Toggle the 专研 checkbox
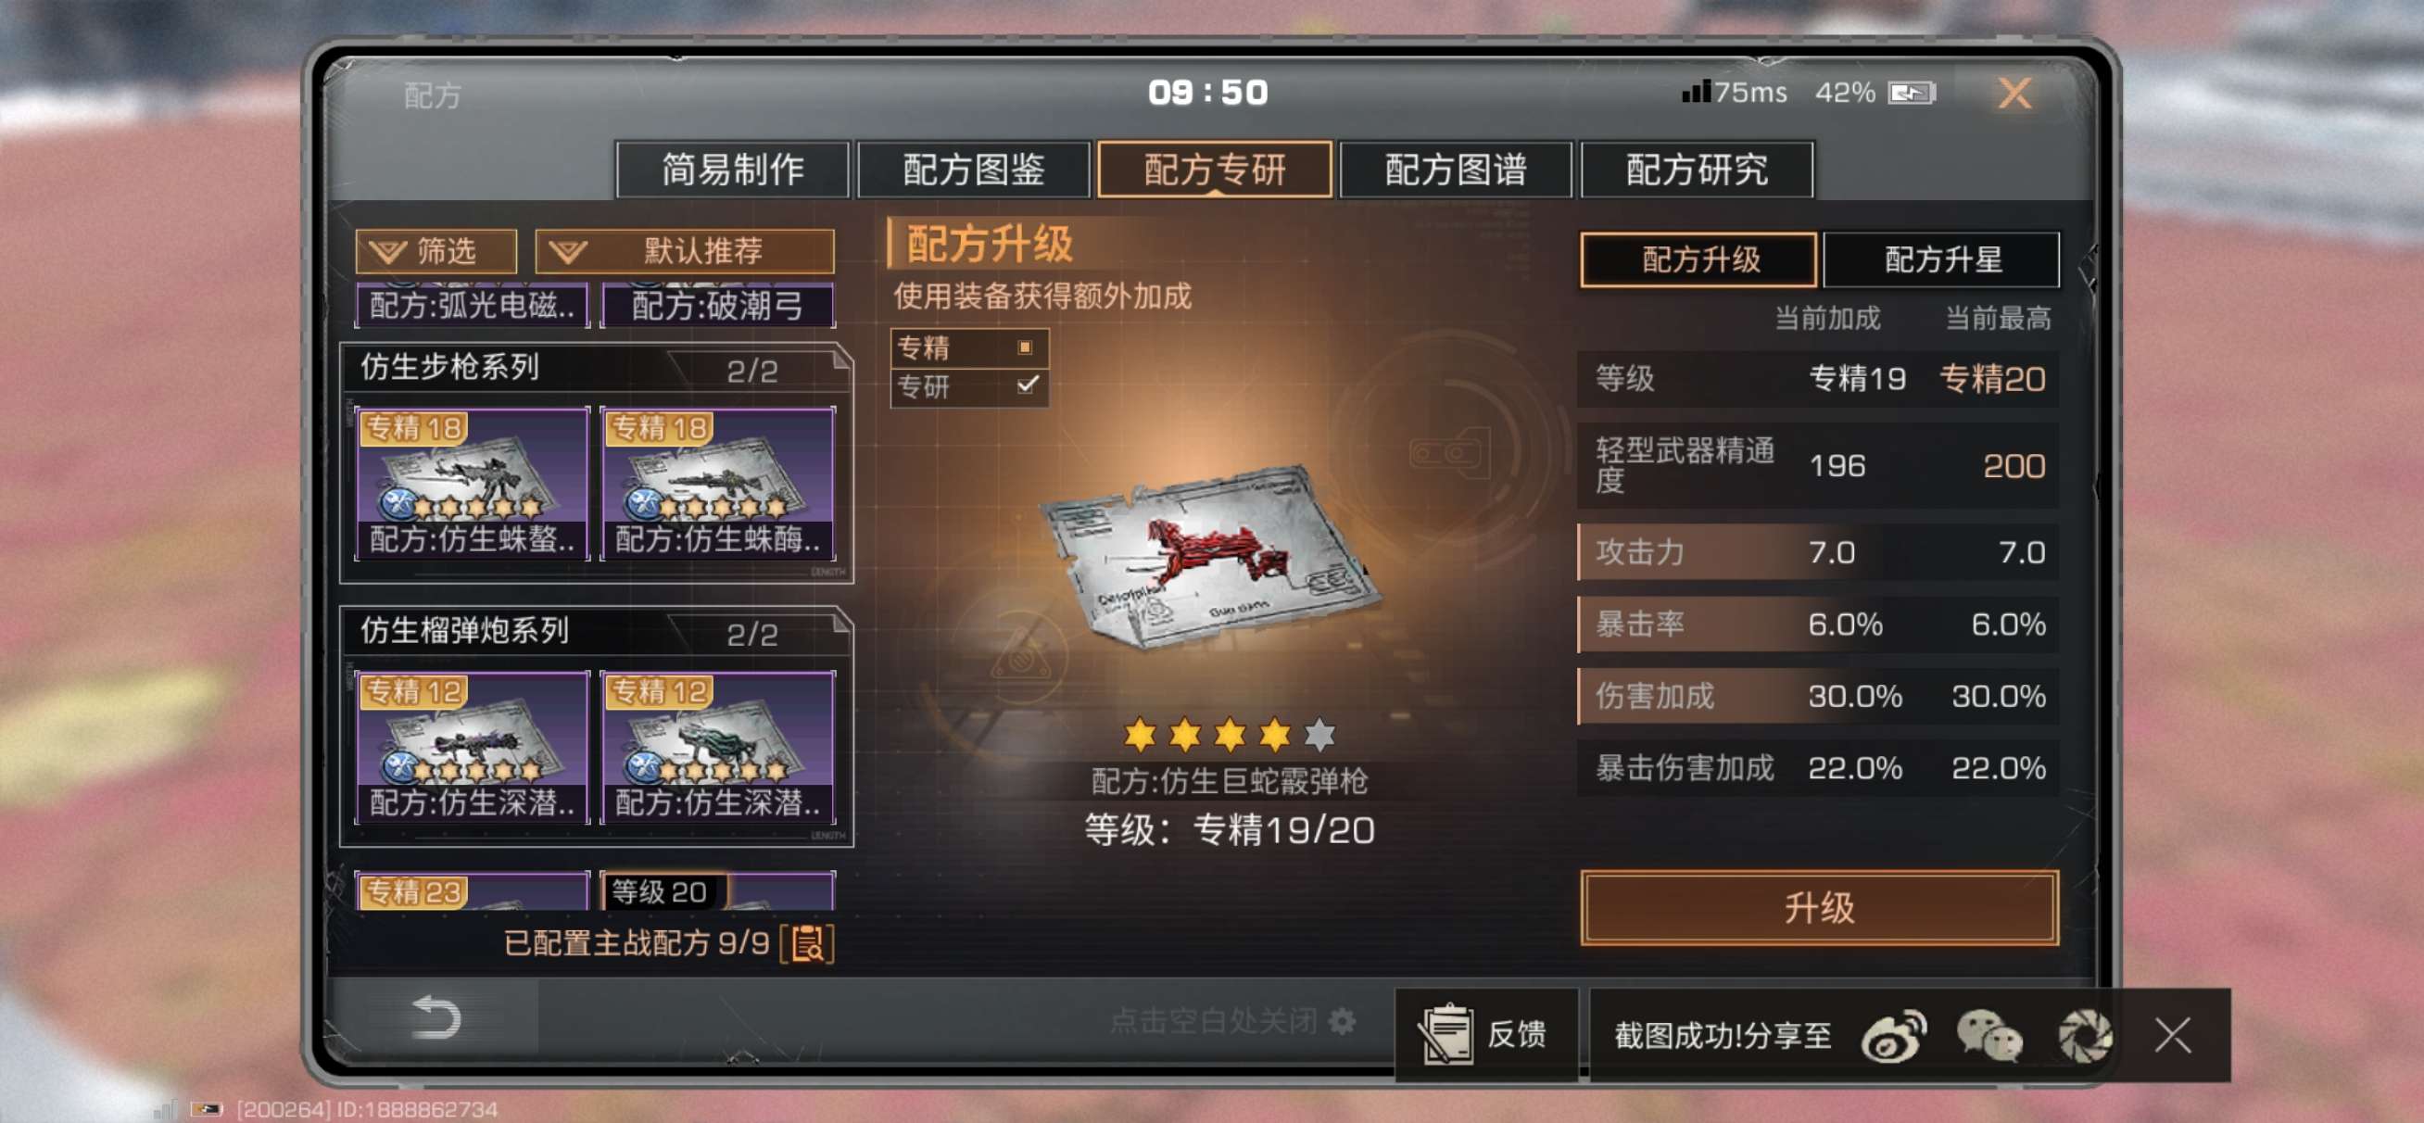This screenshot has height=1123, width=2424. (x=1027, y=385)
